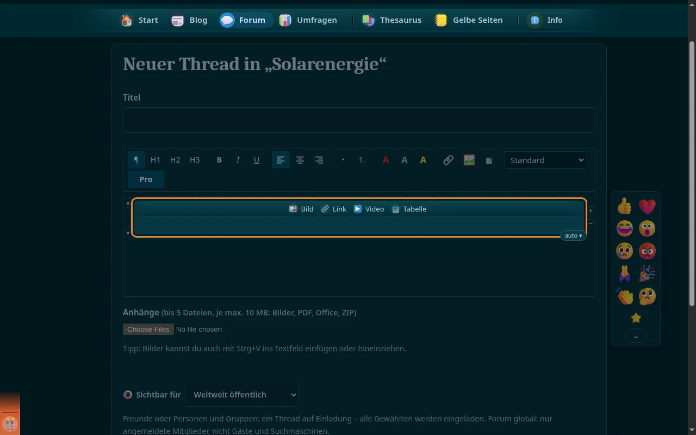Viewport: 696px width, 435px height.
Task: Insert the red heart emoji
Action: 647,206
